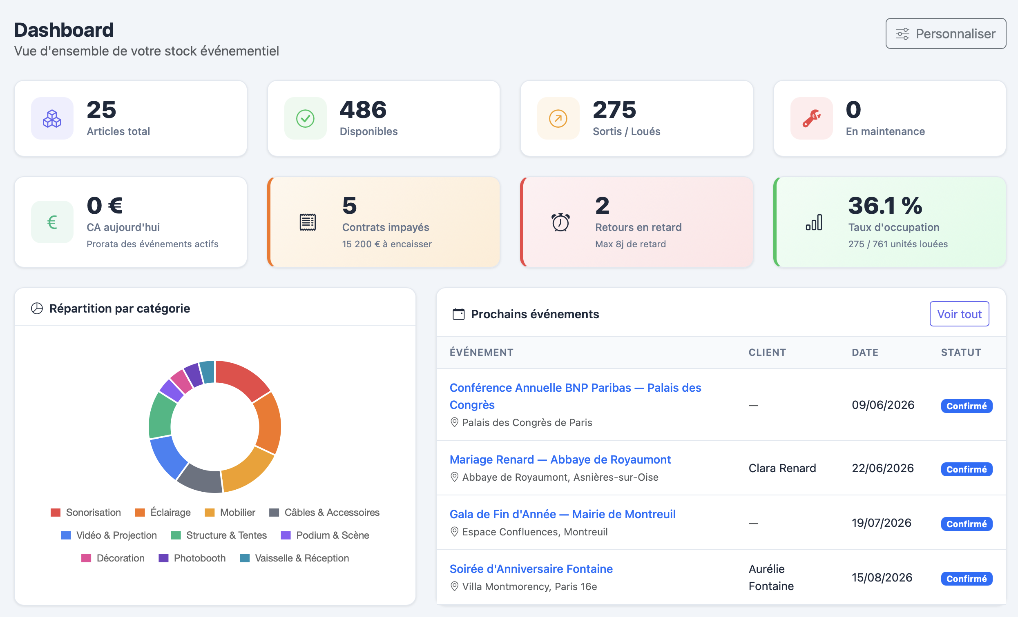The width and height of the screenshot is (1018, 617).
Task: Click the grey Câbles & Accessoires donut segment
Action: coord(201,479)
